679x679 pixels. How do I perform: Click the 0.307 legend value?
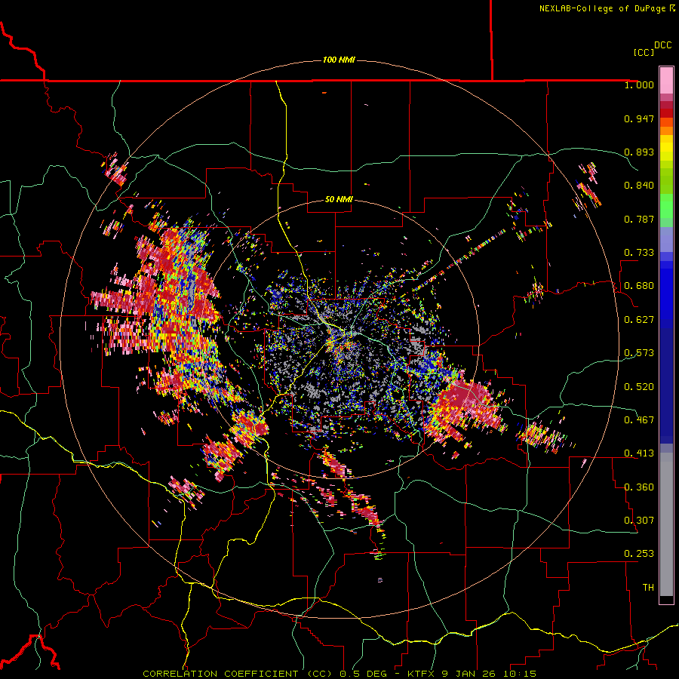[639, 521]
